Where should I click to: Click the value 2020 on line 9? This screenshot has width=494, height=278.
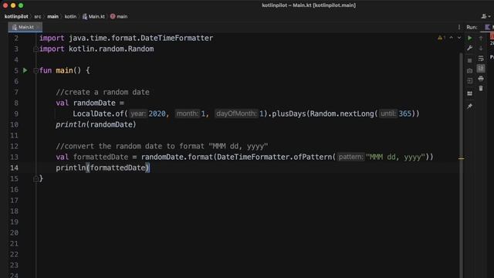coord(157,114)
